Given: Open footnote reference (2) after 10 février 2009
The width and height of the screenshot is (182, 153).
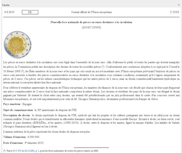Looking at the screenshot, I should pos(22,71).
